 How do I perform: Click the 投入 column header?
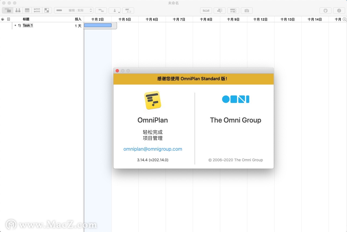78,19
